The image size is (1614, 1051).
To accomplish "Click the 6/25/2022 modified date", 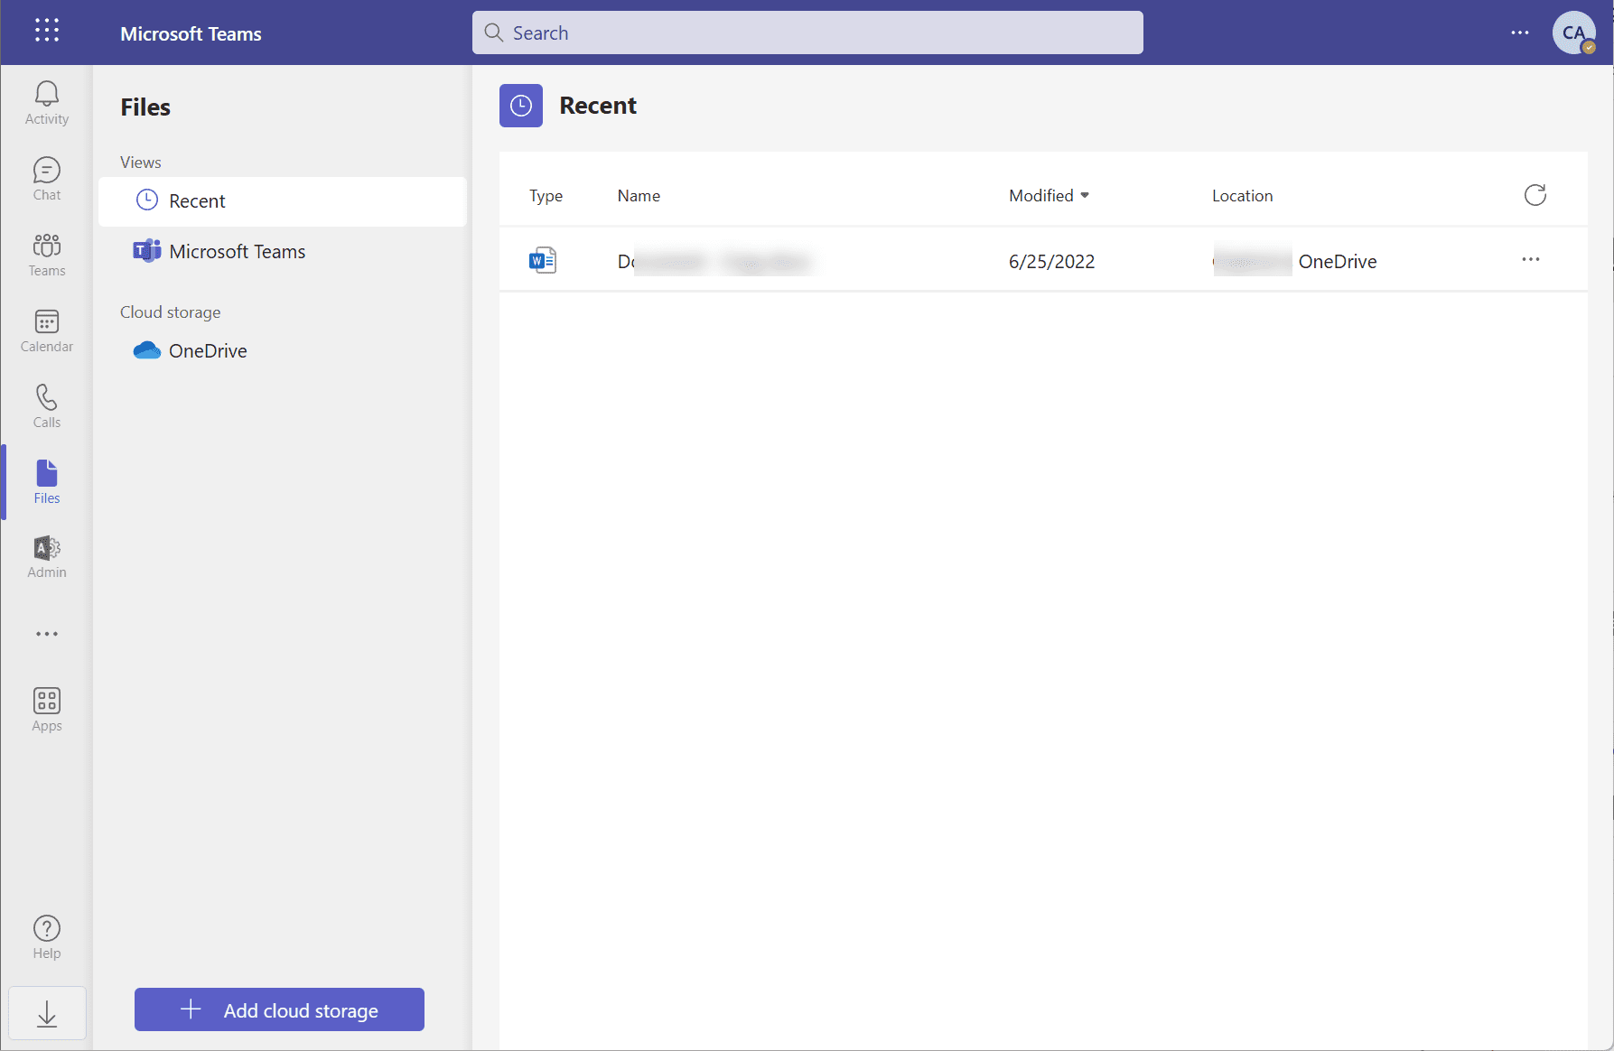I will (1051, 262).
